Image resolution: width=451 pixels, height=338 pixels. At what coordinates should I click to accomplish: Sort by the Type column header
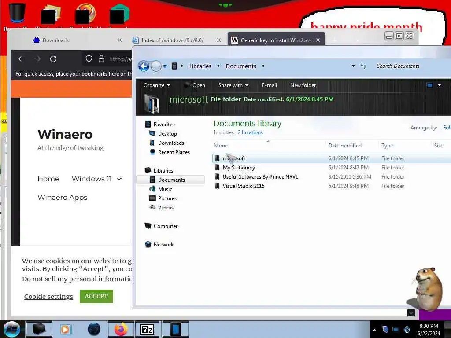tap(387, 146)
